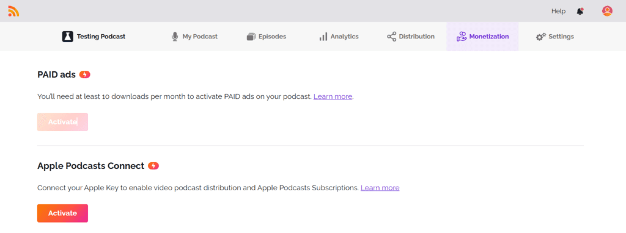The image size is (626, 233).
Task: Click the Apple Podcasts Connect heading
Action: [90, 166]
